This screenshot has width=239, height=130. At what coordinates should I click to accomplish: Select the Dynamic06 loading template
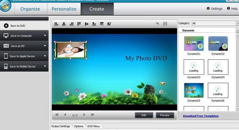[x=218, y=90]
